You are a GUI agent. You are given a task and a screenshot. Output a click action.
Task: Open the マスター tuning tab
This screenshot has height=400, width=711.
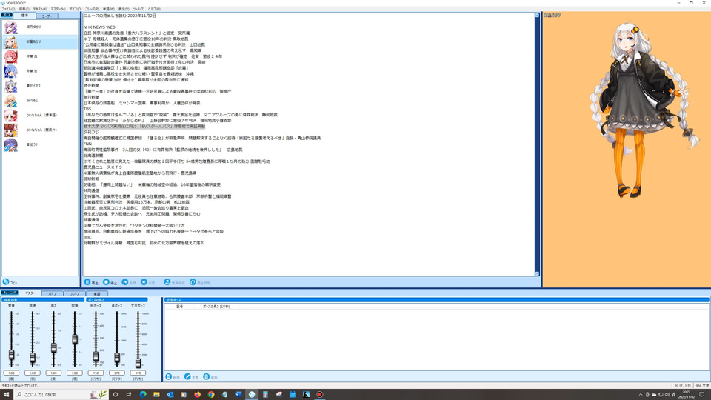coord(30,293)
